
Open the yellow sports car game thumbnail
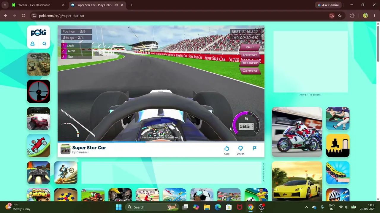pyautogui.click(x=297, y=181)
